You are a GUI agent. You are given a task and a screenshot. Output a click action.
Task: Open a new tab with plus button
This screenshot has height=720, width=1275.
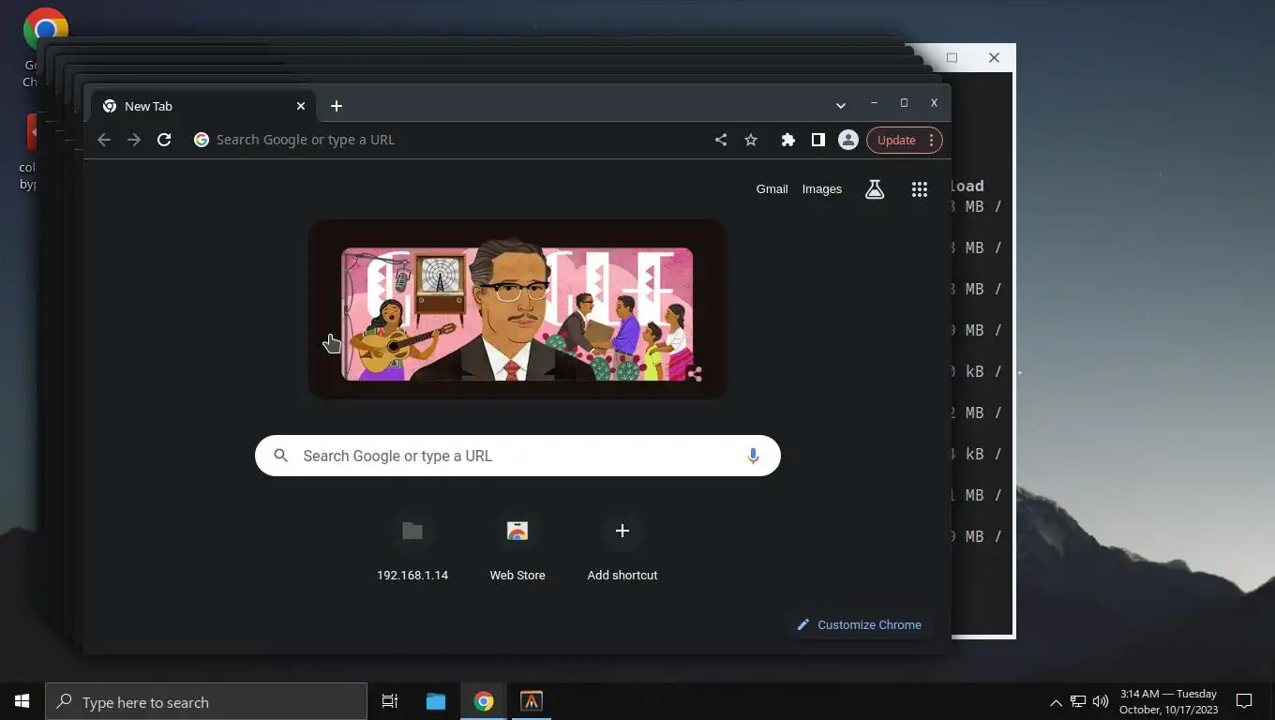coord(337,106)
